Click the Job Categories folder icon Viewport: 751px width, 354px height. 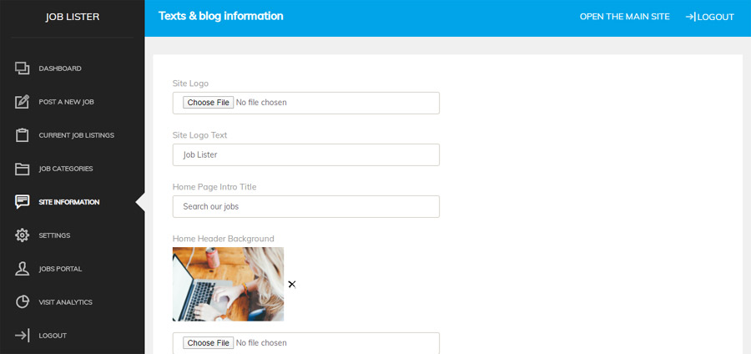23,169
